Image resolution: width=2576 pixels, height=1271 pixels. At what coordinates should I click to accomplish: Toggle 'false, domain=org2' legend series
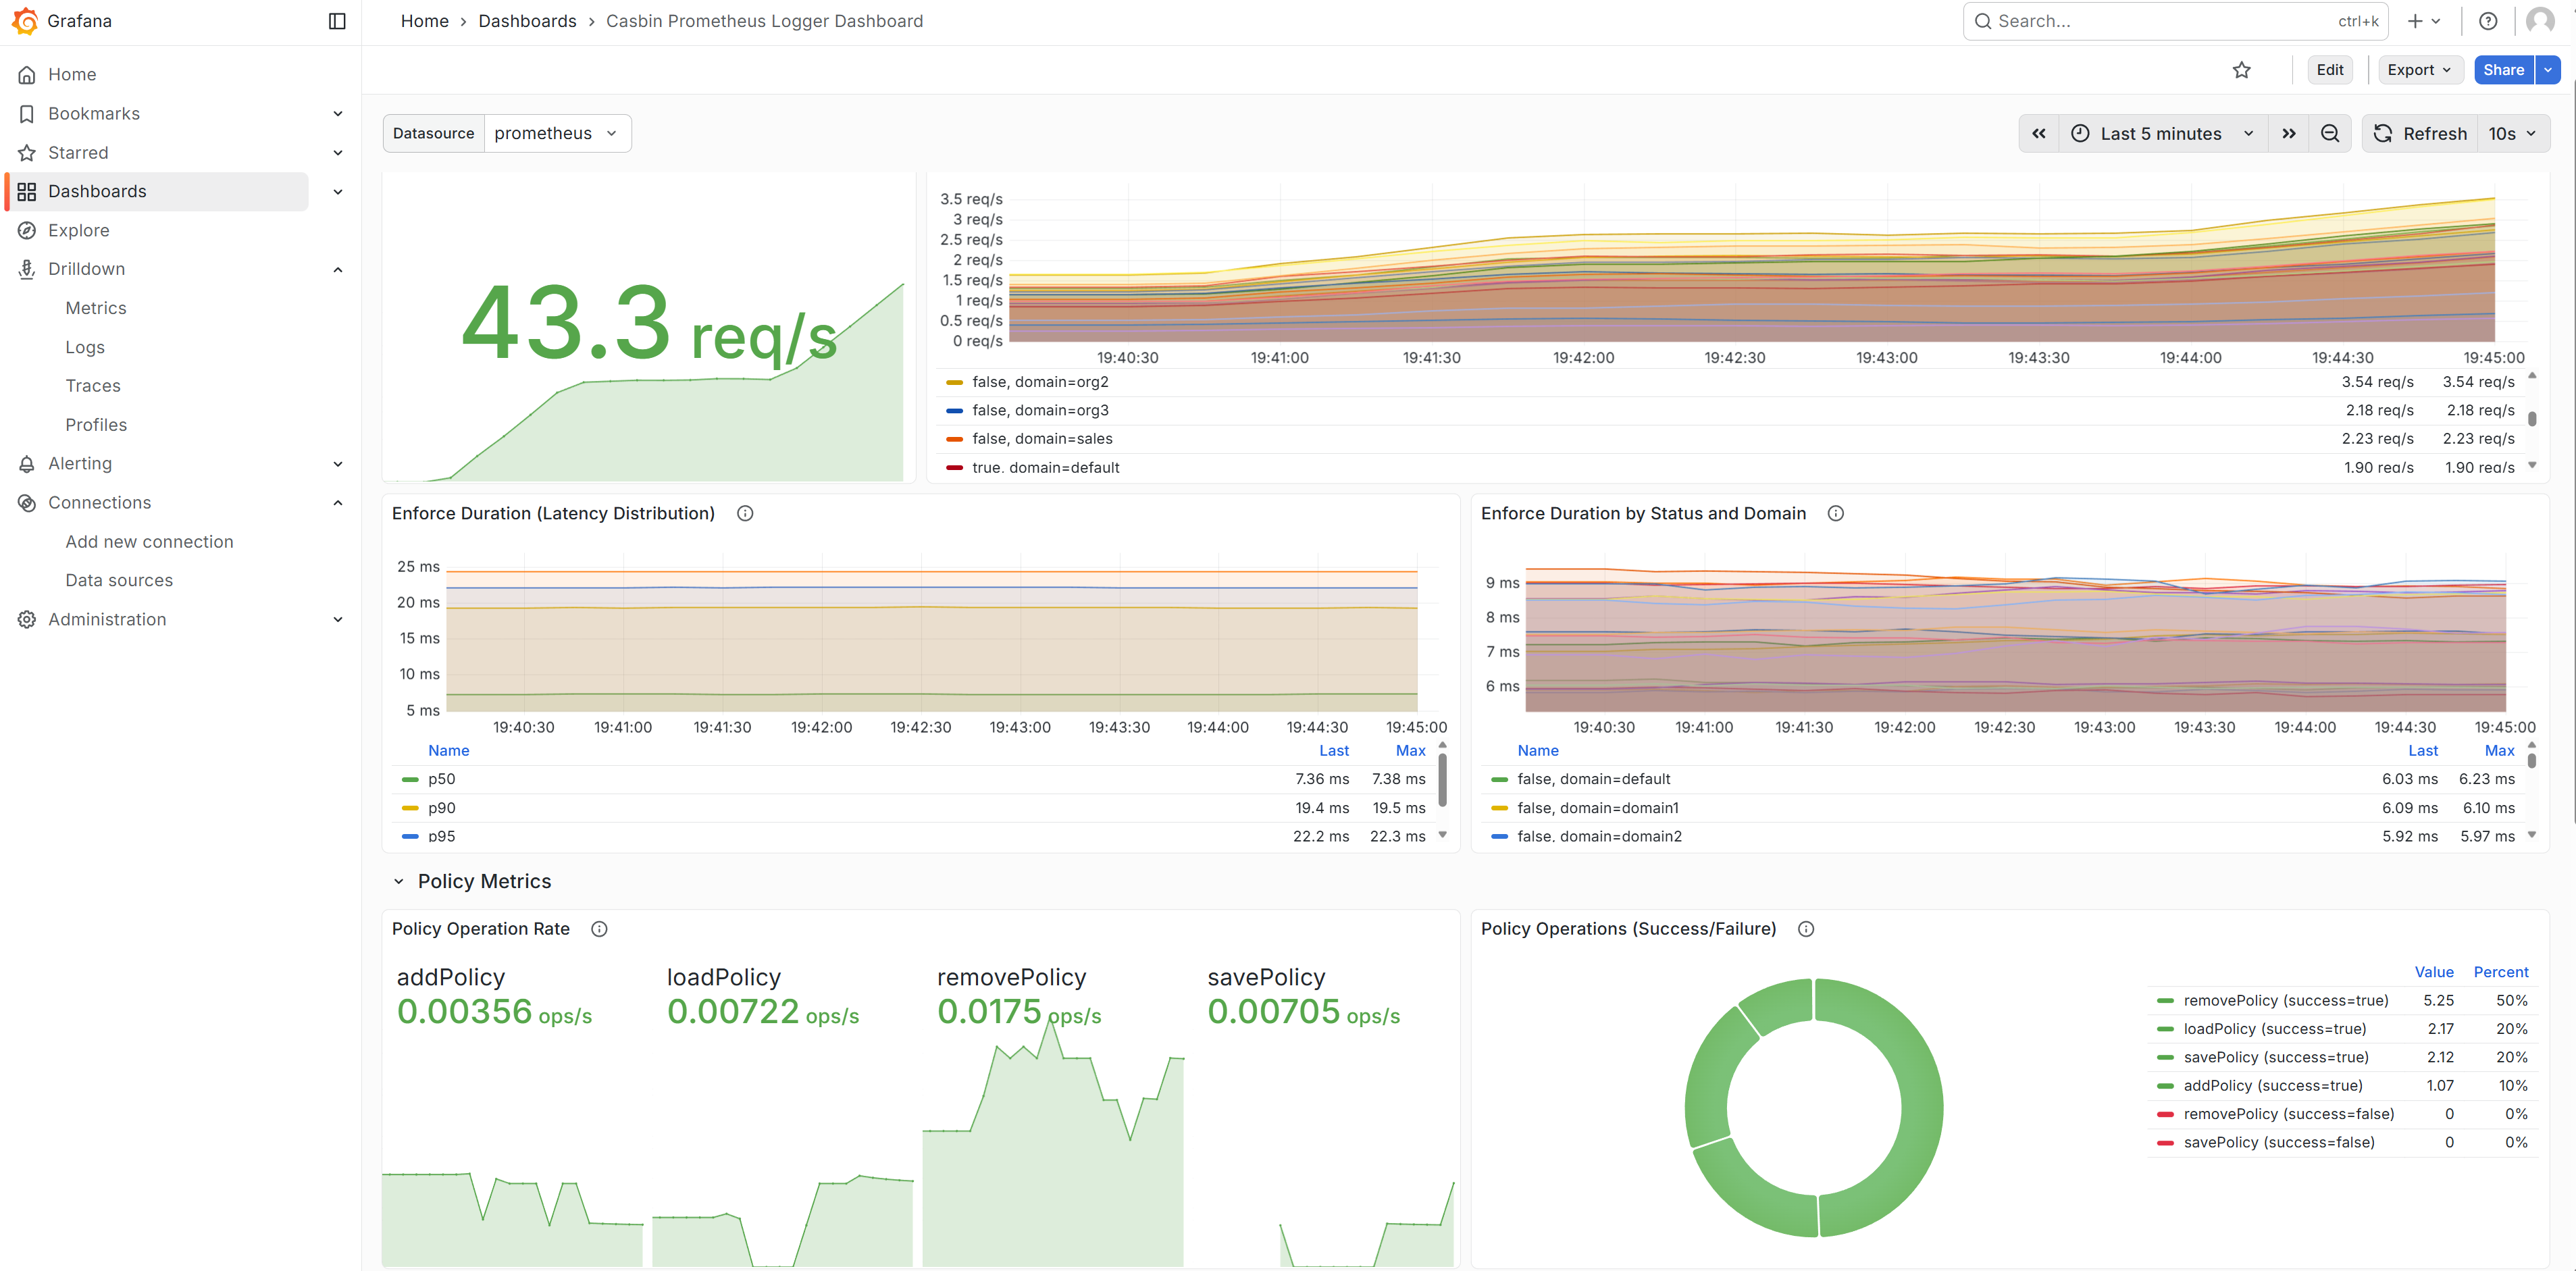(1040, 383)
